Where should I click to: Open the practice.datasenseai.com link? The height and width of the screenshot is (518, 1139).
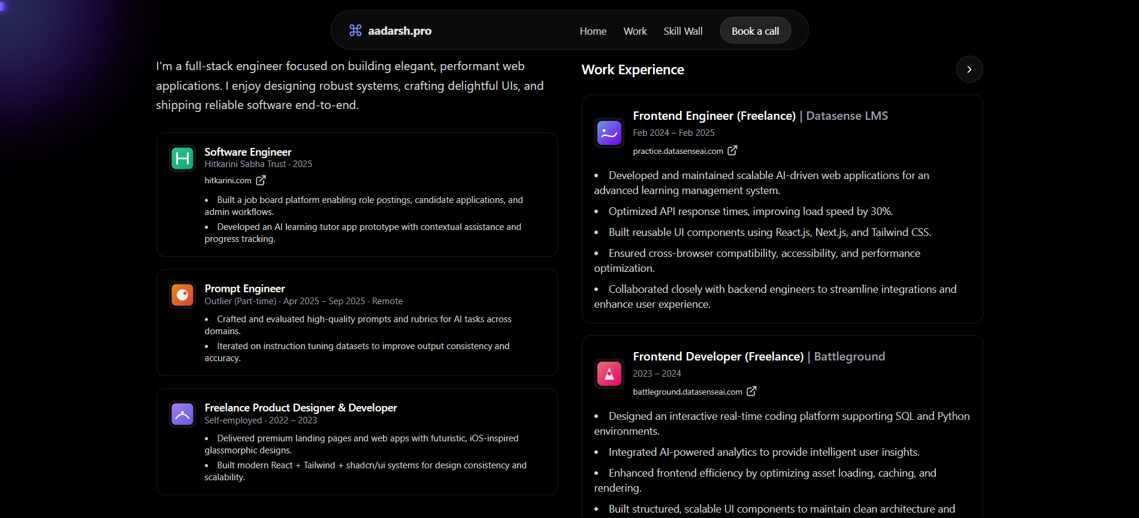pos(678,151)
